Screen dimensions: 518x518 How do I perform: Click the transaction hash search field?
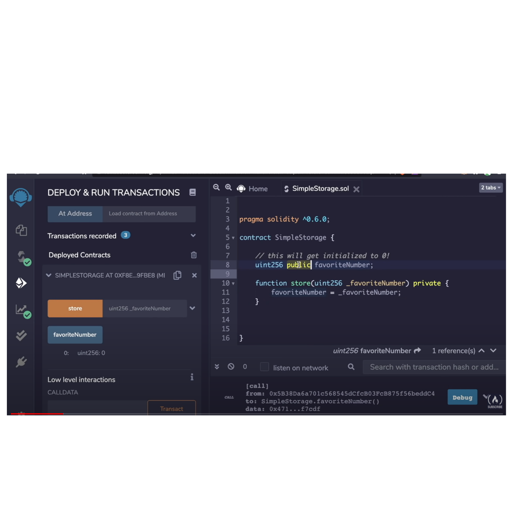click(434, 367)
